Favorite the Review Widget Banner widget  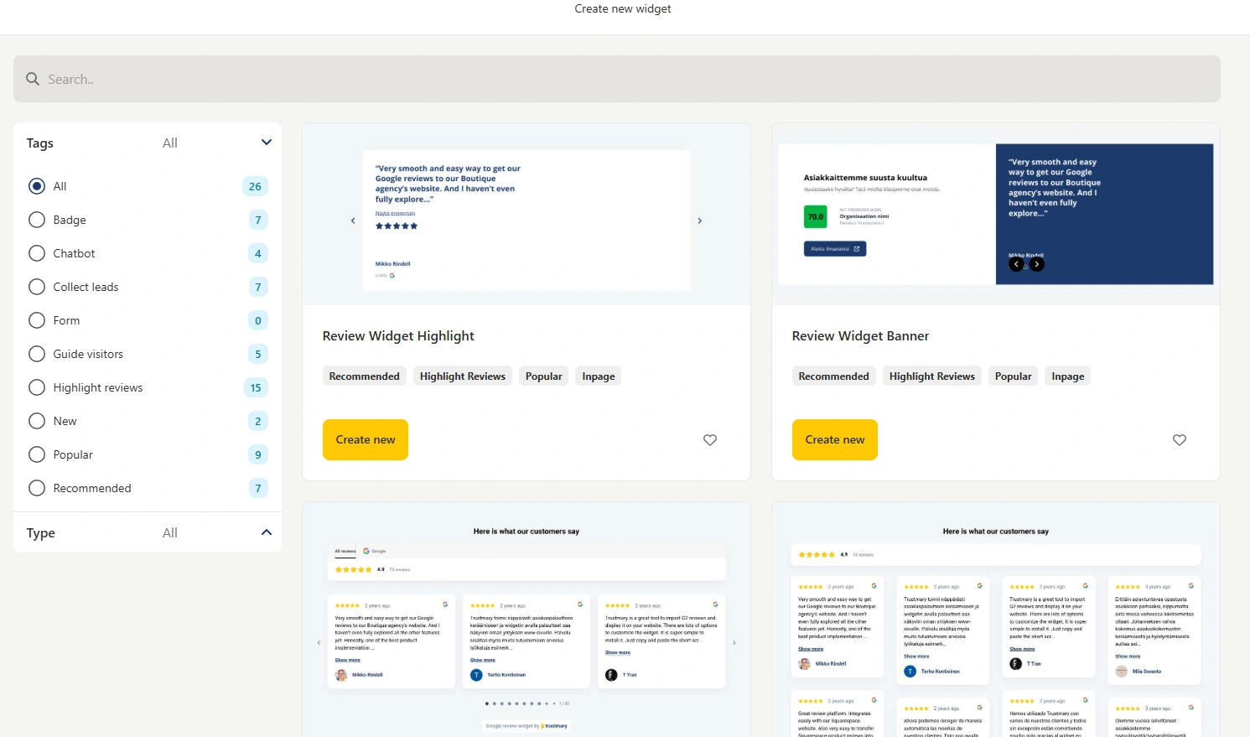tap(1179, 439)
